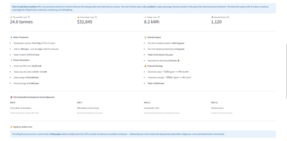Open the help tooltip for Cost savings / year

pyautogui.click(x=96, y=17)
